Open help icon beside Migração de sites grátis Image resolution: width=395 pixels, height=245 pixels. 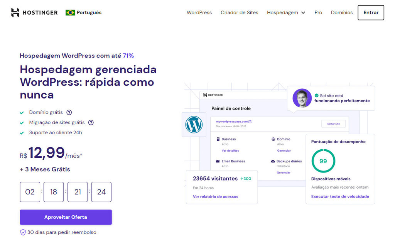coord(91,123)
